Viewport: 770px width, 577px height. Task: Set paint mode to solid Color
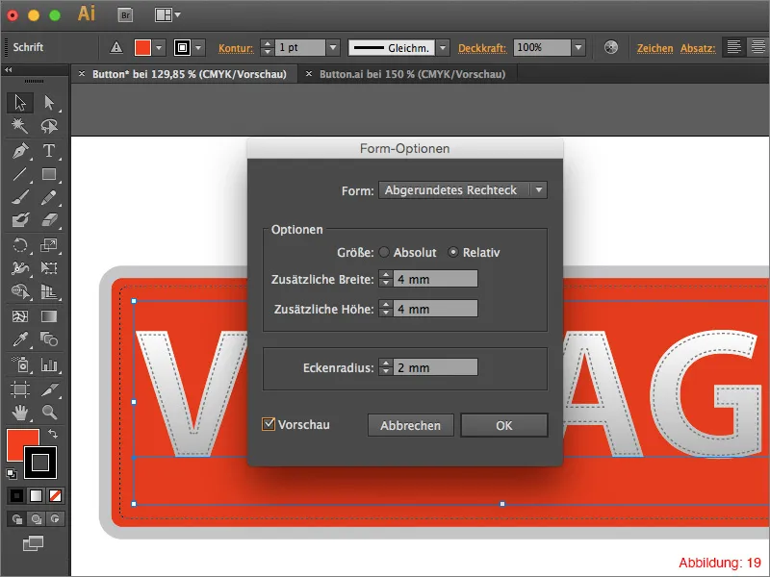16,496
